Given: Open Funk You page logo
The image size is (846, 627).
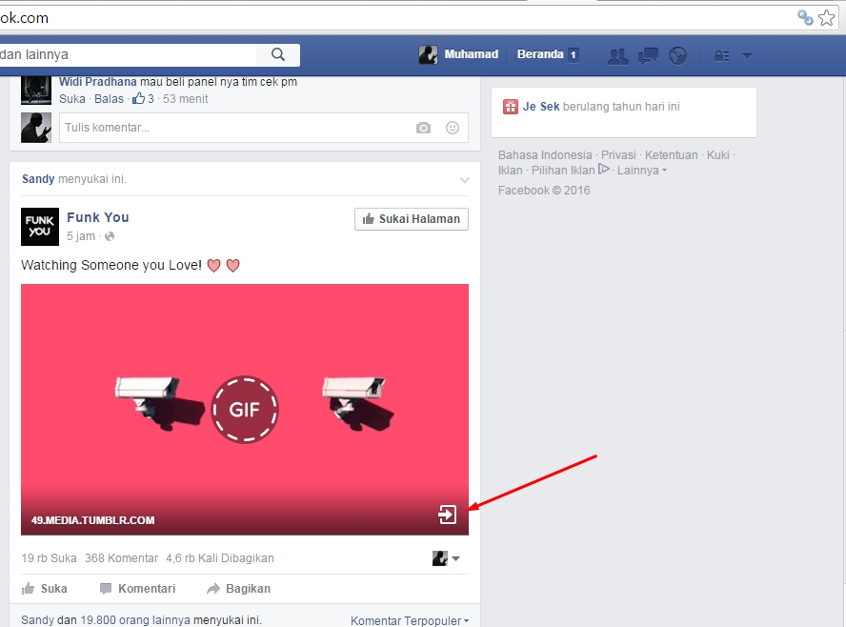Looking at the screenshot, I should 40,227.
